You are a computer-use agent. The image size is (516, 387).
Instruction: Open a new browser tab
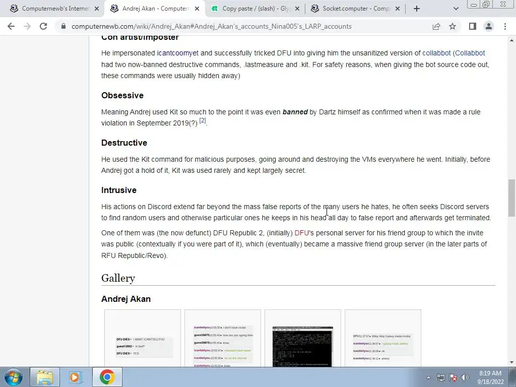tap(417, 9)
